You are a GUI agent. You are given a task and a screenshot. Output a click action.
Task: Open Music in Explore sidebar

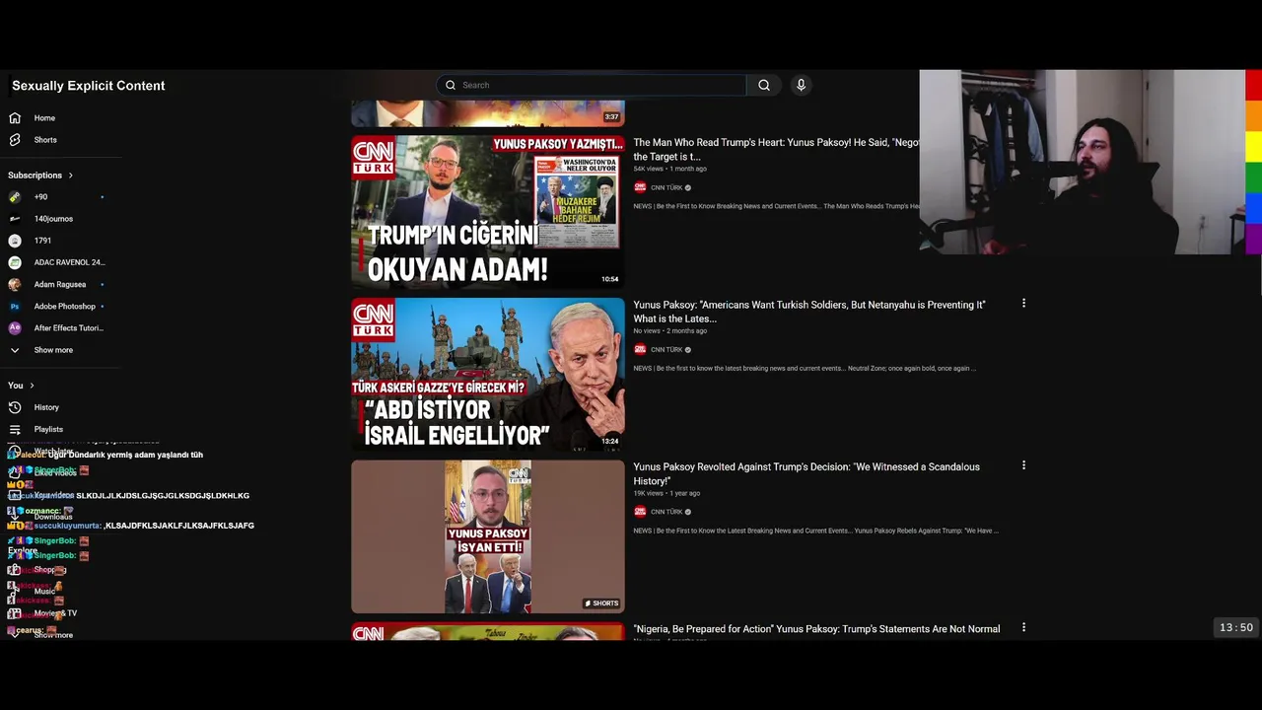pyautogui.click(x=44, y=592)
